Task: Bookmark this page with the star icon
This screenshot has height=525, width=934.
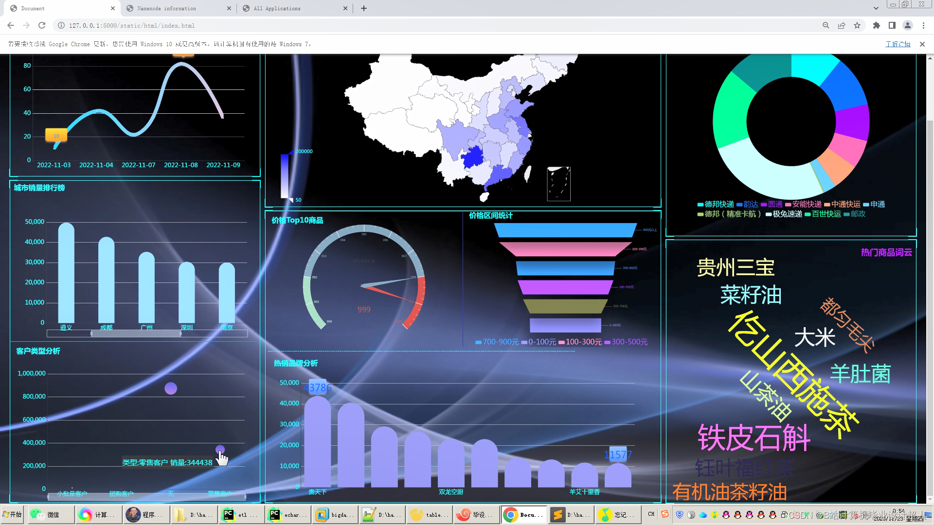Action: [857, 25]
